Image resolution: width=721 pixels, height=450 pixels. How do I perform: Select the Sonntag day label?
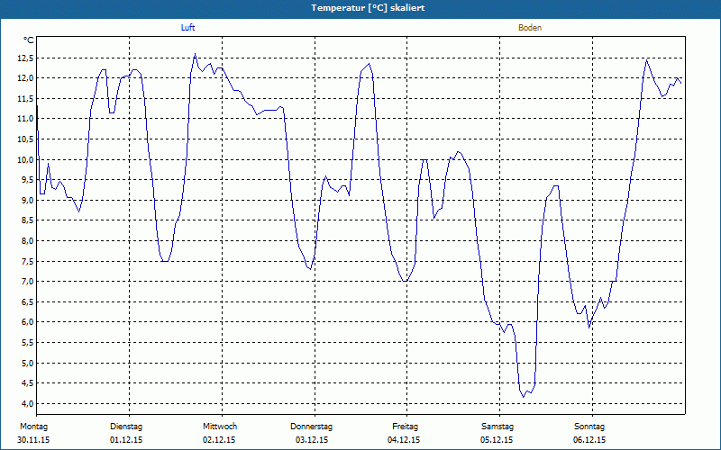589,427
